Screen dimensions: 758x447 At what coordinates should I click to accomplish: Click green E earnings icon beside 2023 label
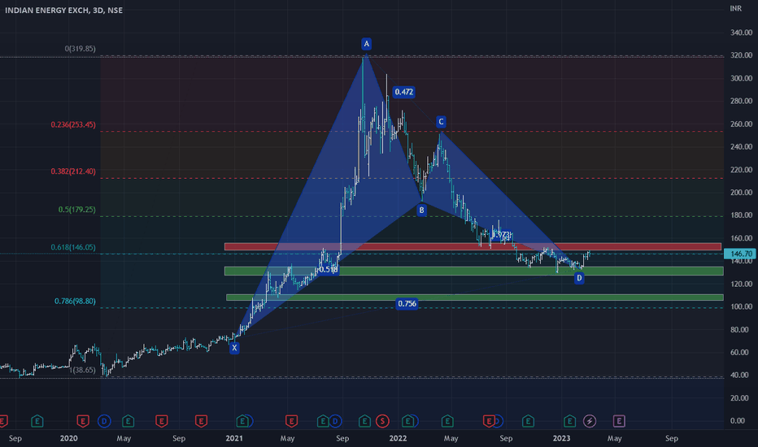click(x=569, y=421)
